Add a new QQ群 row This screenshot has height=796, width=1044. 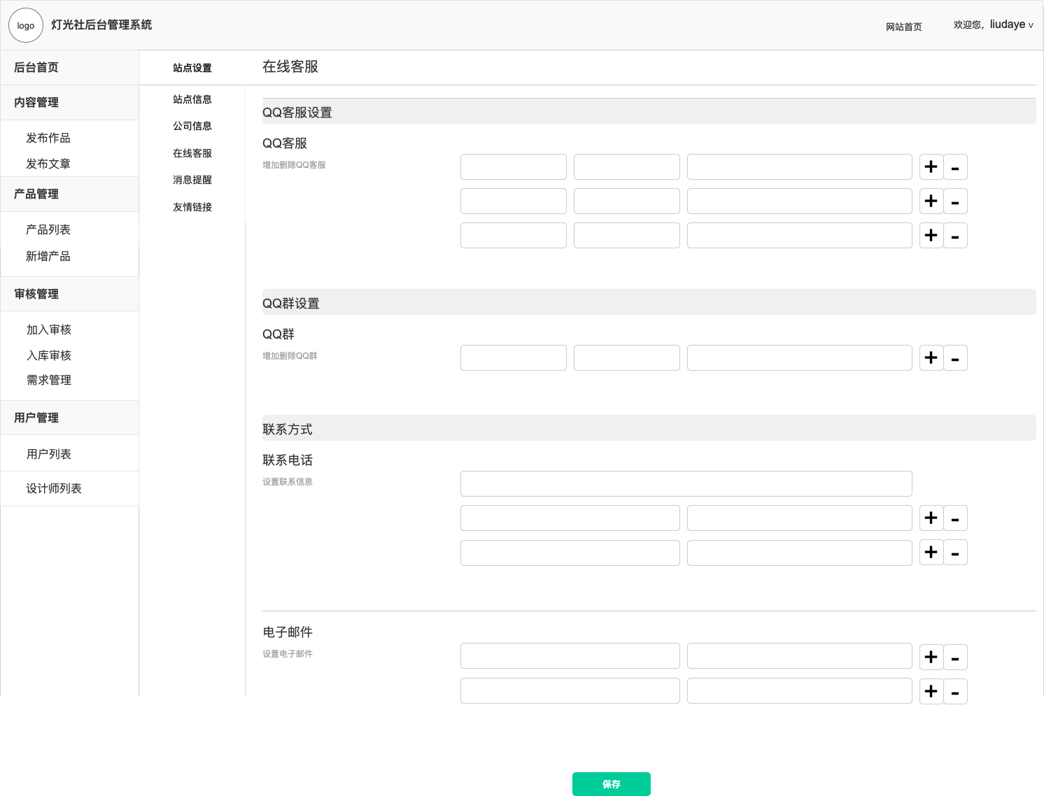(931, 358)
